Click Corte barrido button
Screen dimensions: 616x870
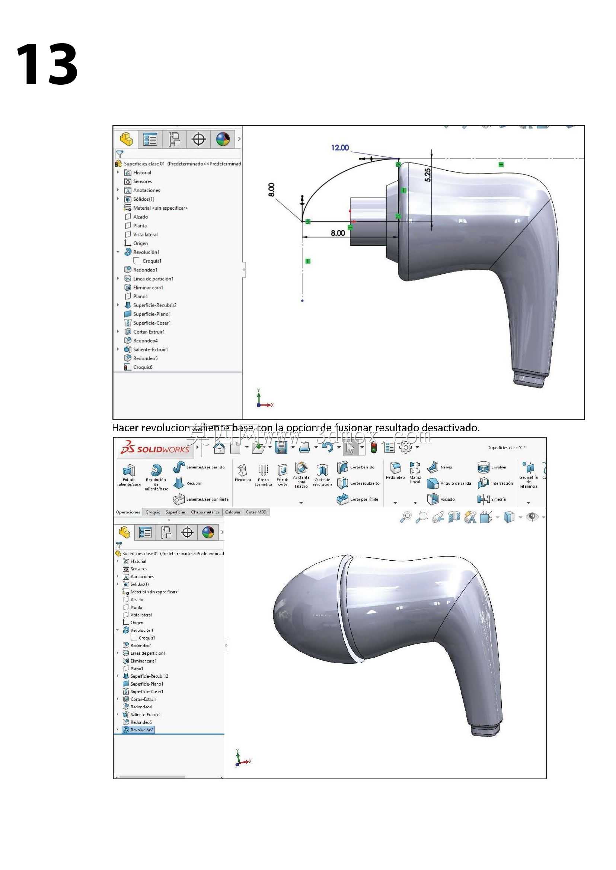click(356, 468)
